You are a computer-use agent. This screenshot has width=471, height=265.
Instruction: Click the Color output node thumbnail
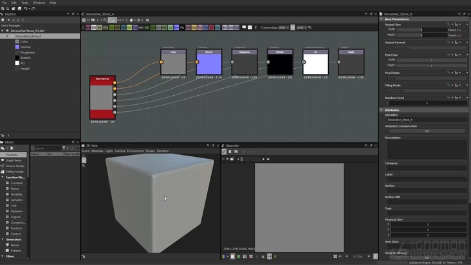pos(173,63)
